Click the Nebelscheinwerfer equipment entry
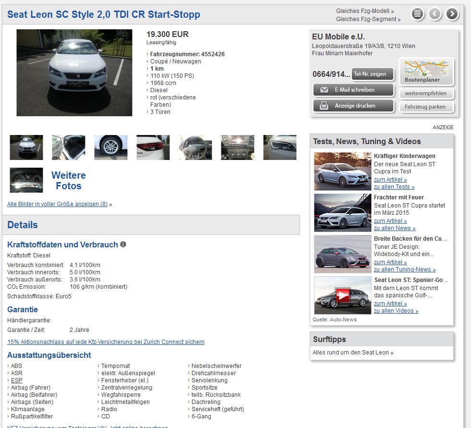Image resolution: width=471 pixels, height=428 pixels. pos(216,366)
